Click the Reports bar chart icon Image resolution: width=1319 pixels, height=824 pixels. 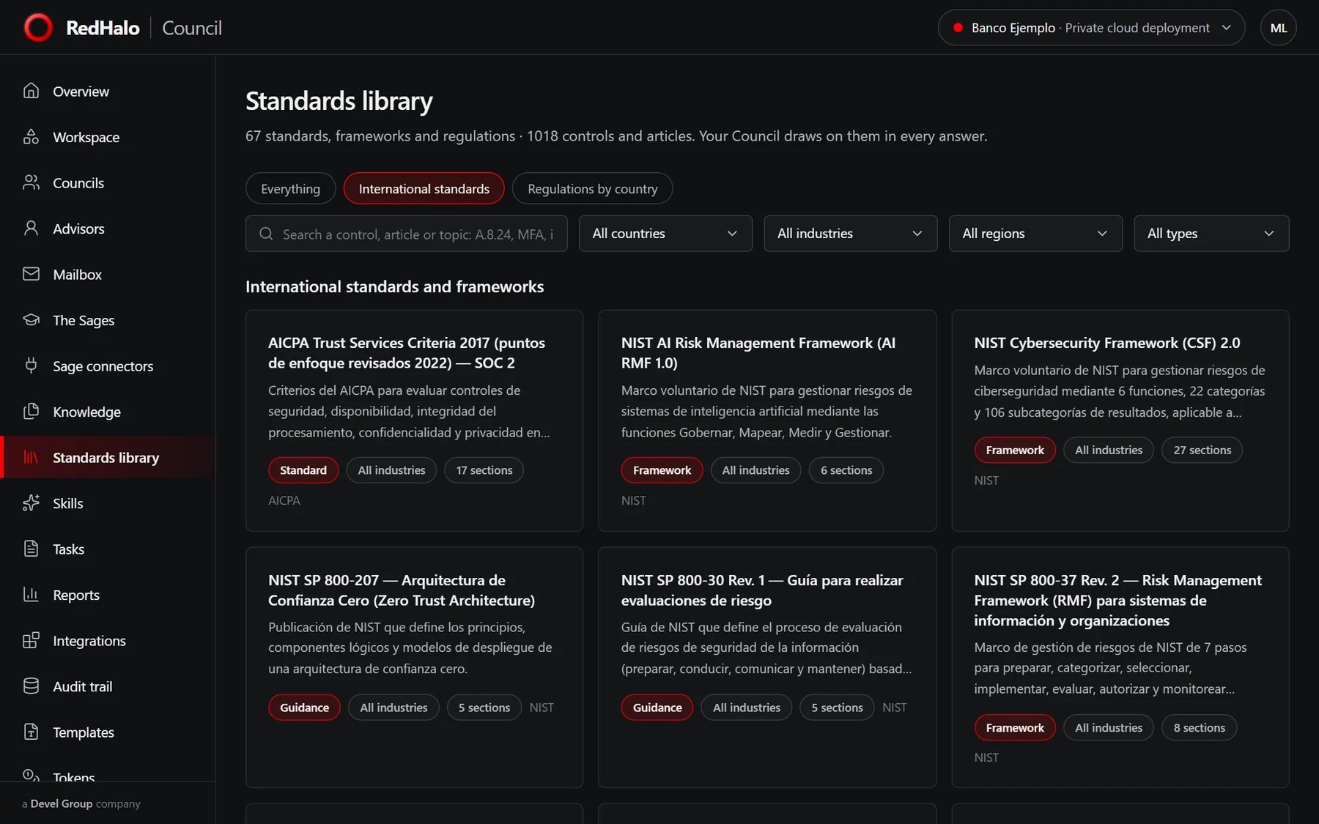point(31,595)
